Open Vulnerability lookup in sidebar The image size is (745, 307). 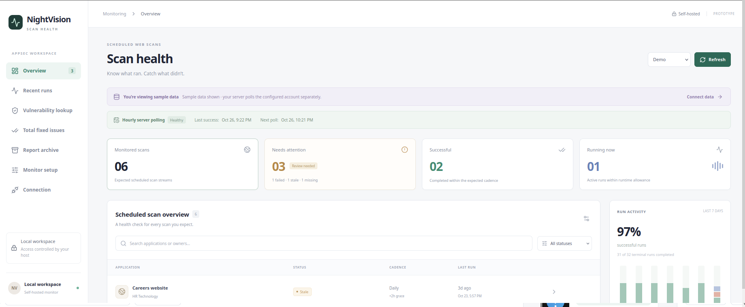tap(43, 111)
